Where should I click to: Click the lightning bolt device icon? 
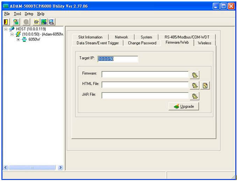tap(18, 35)
